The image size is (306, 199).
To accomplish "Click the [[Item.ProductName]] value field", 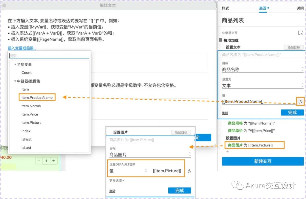I will click(x=259, y=101).
